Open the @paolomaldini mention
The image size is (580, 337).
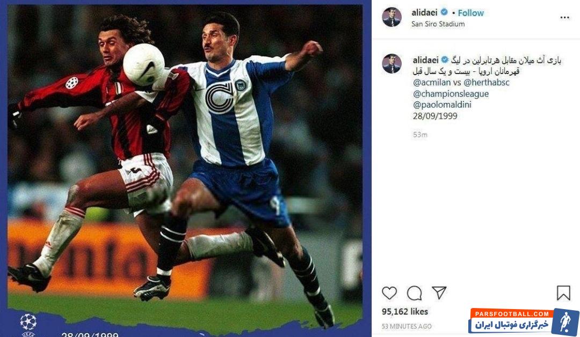(x=442, y=105)
